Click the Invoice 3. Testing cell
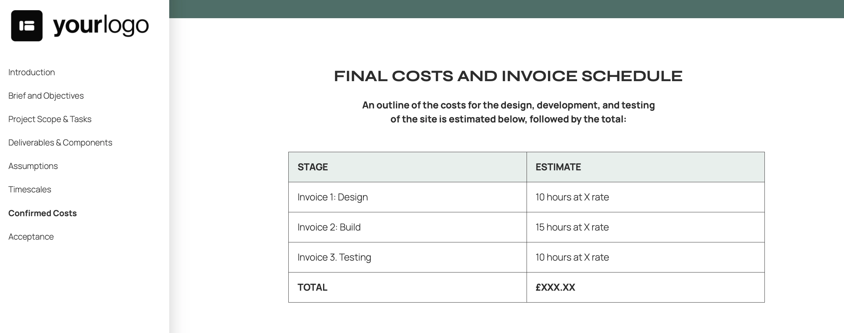This screenshot has width=844, height=333. (407, 257)
